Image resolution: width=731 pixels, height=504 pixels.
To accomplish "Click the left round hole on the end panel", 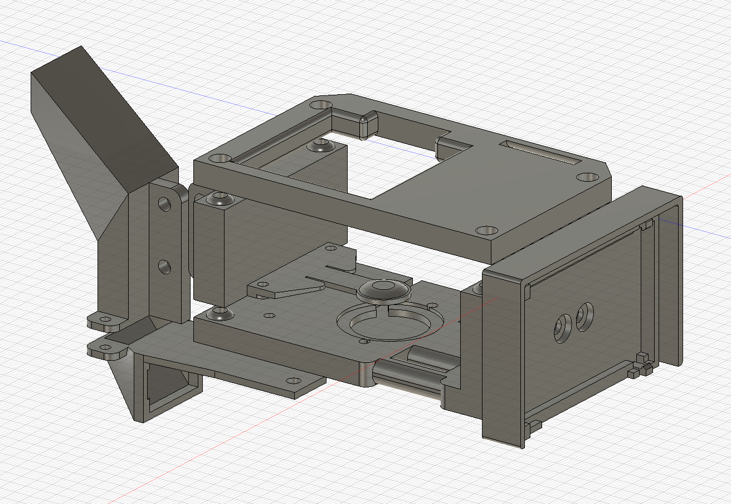I will (x=562, y=328).
